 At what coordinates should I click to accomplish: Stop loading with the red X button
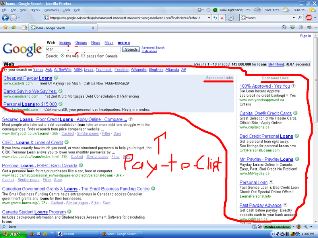pyautogui.click(x=222, y=18)
